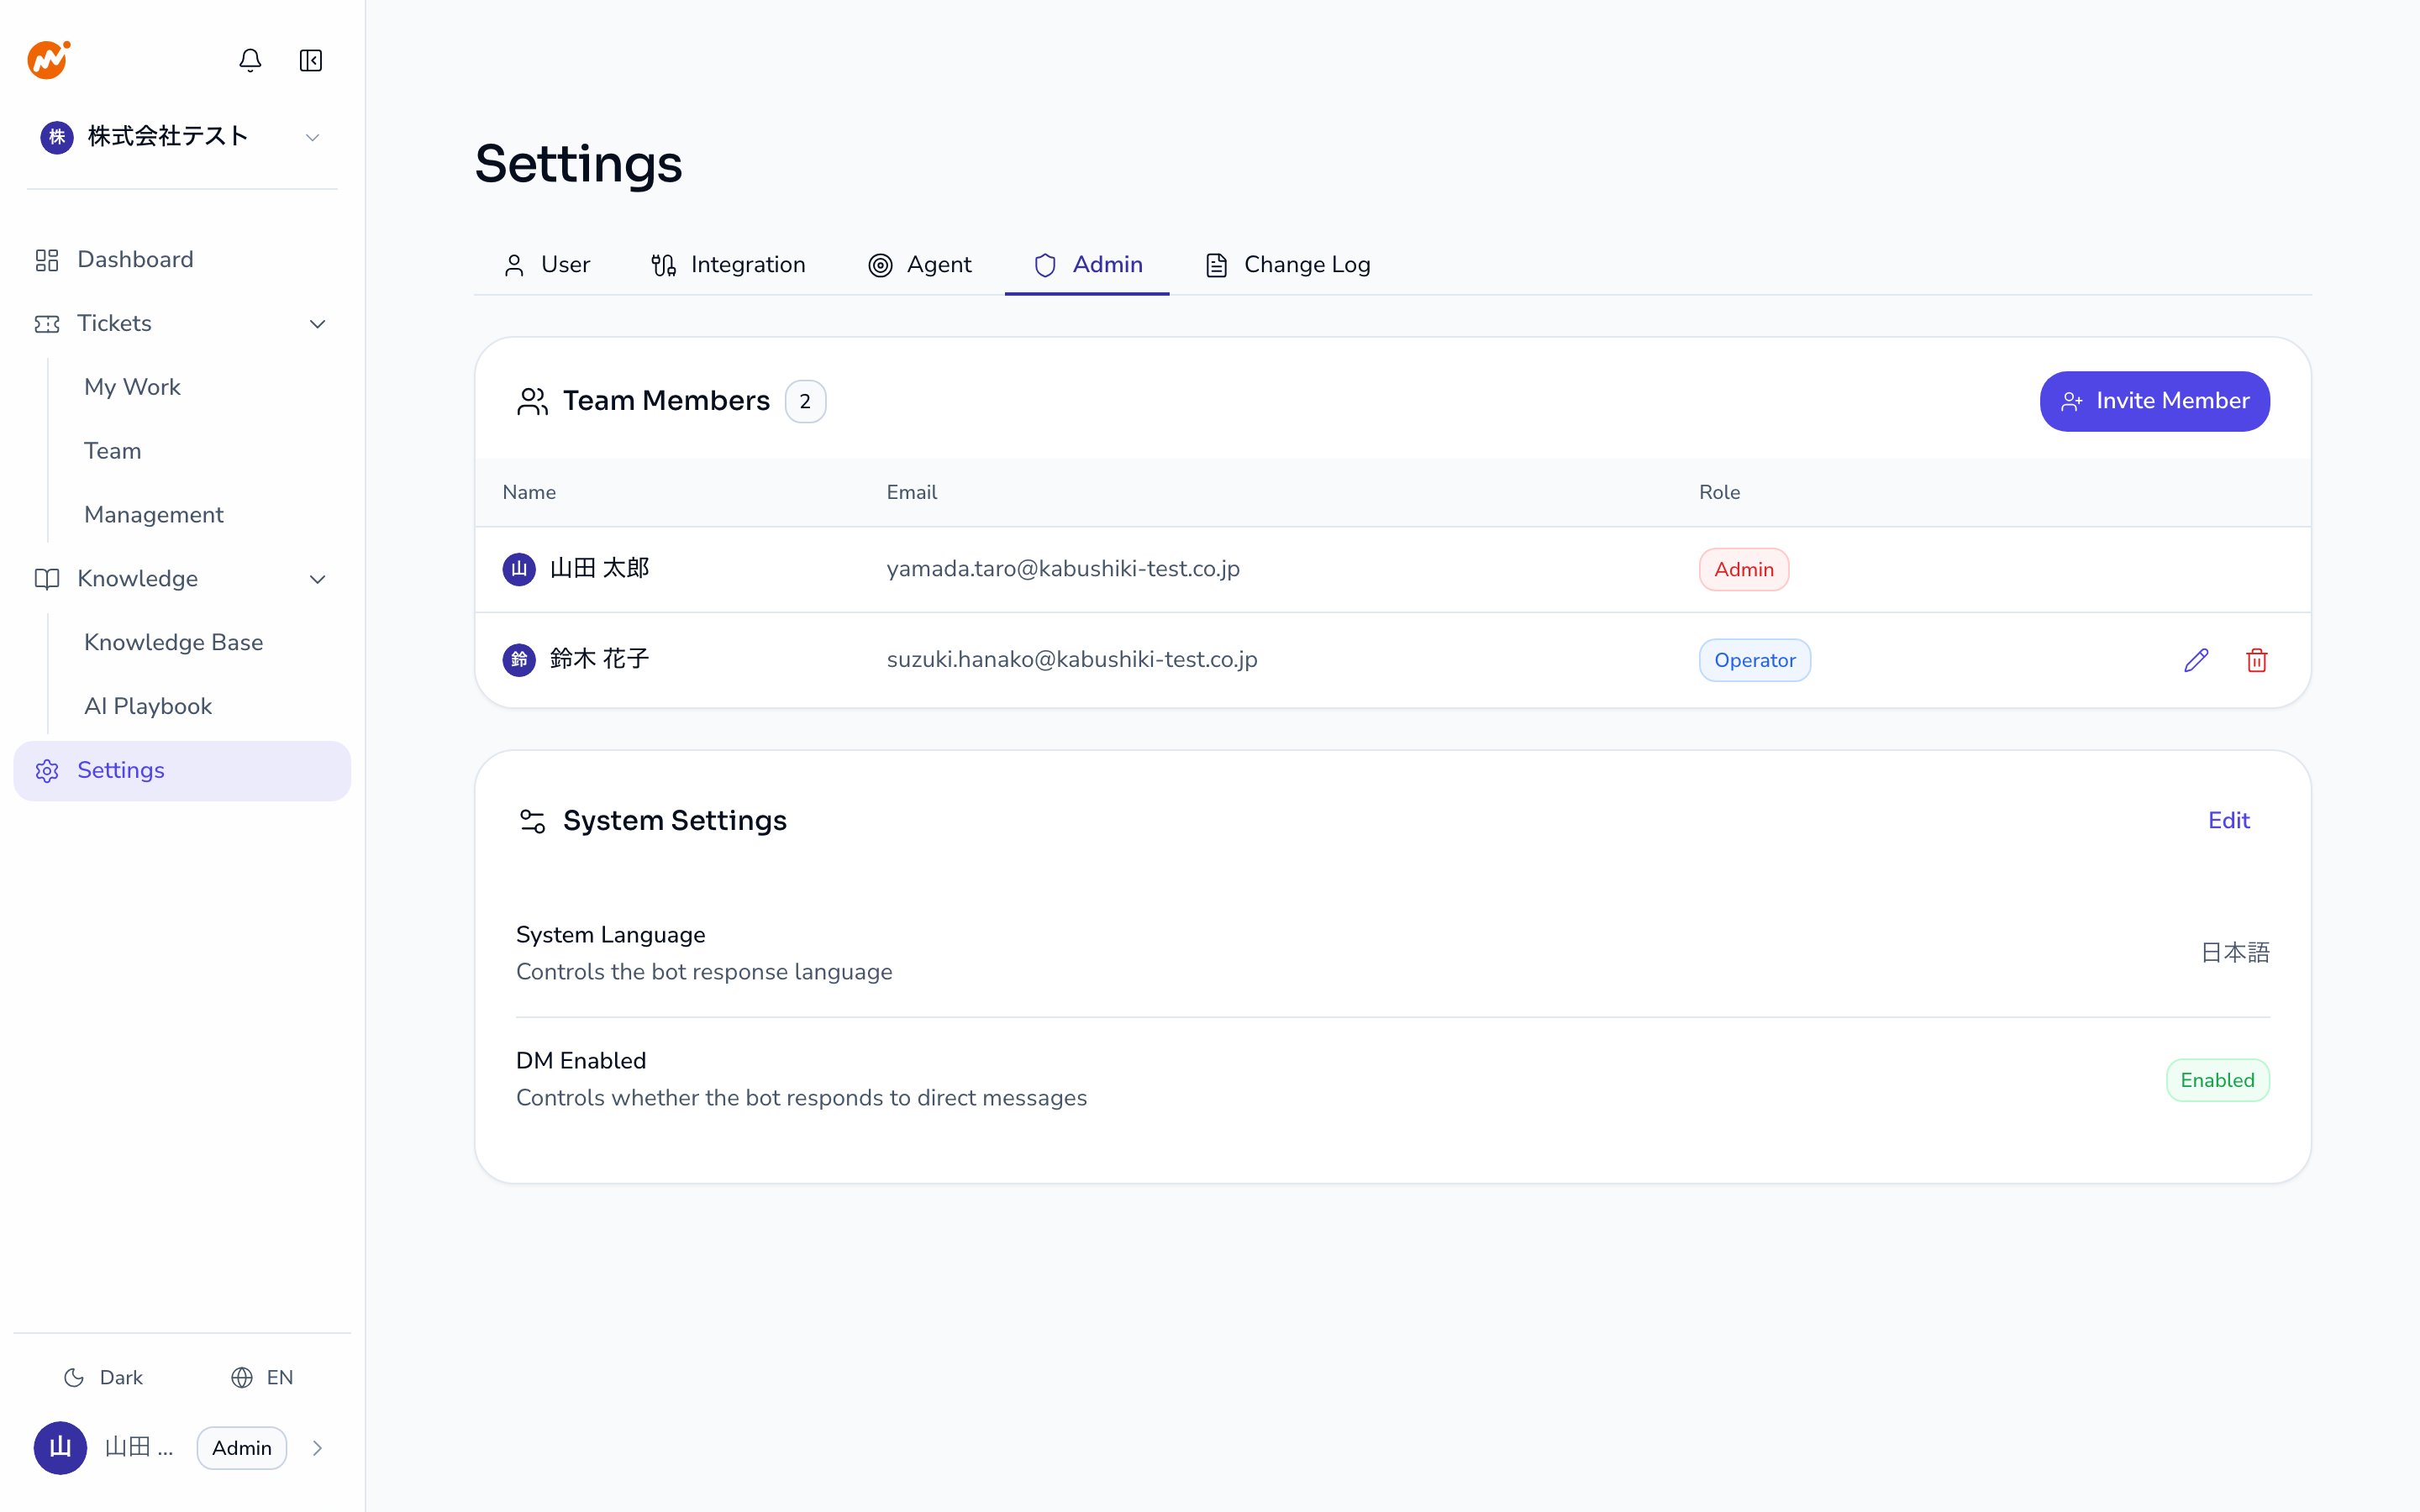Delete 鈴木 花子 using trash icon
The height and width of the screenshot is (1512, 2420).
point(2257,660)
